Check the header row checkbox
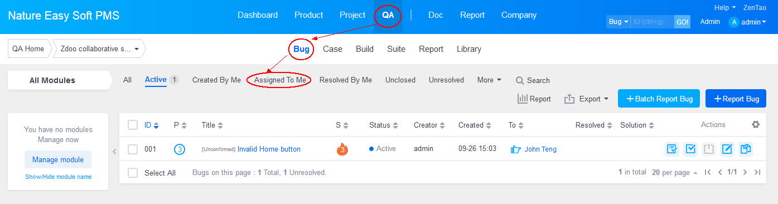Viewport: 778px width, 204px height. point(133,125)
